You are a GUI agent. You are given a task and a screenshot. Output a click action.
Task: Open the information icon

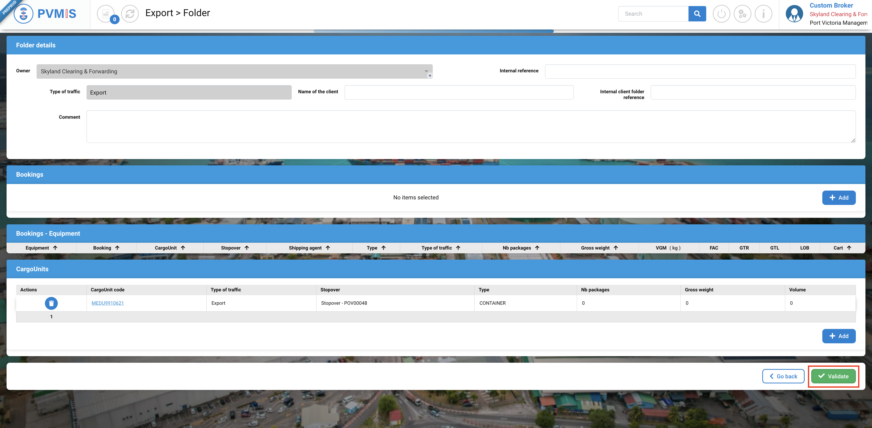click(763, 14)
